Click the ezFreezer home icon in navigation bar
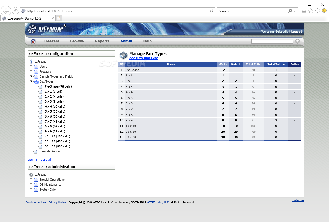Viewport: 329px width, 222px height. pos(33,41)
